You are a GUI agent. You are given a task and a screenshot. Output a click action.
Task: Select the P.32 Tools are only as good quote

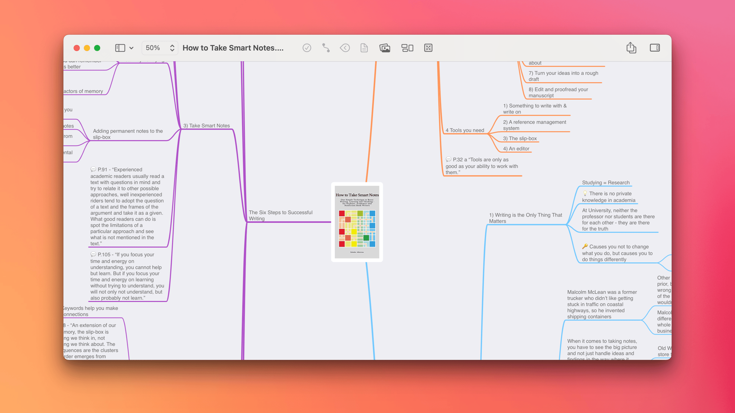482,166
